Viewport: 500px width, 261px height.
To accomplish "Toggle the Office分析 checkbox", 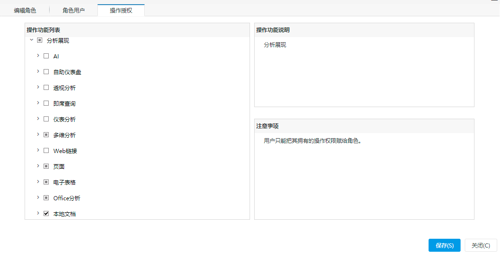I will click(46, 198).
